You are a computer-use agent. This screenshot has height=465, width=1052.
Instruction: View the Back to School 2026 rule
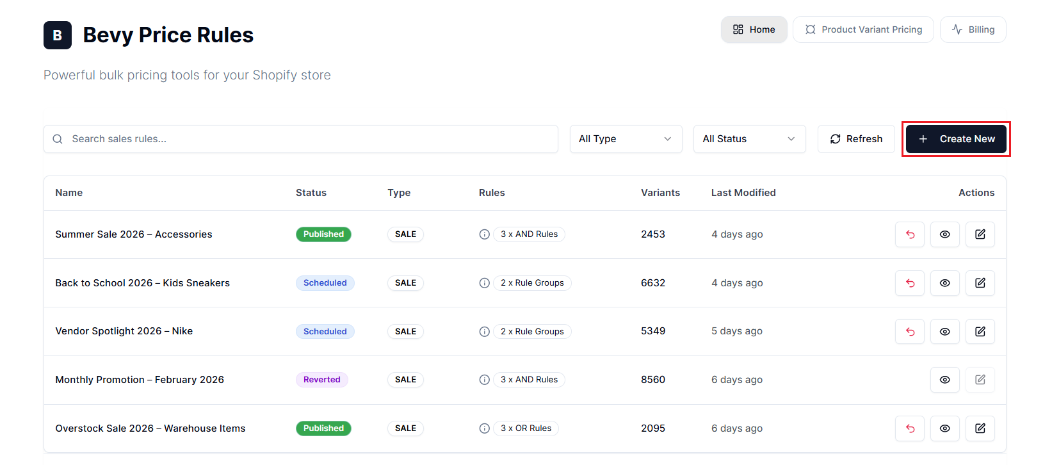click(x=945, y=283)
